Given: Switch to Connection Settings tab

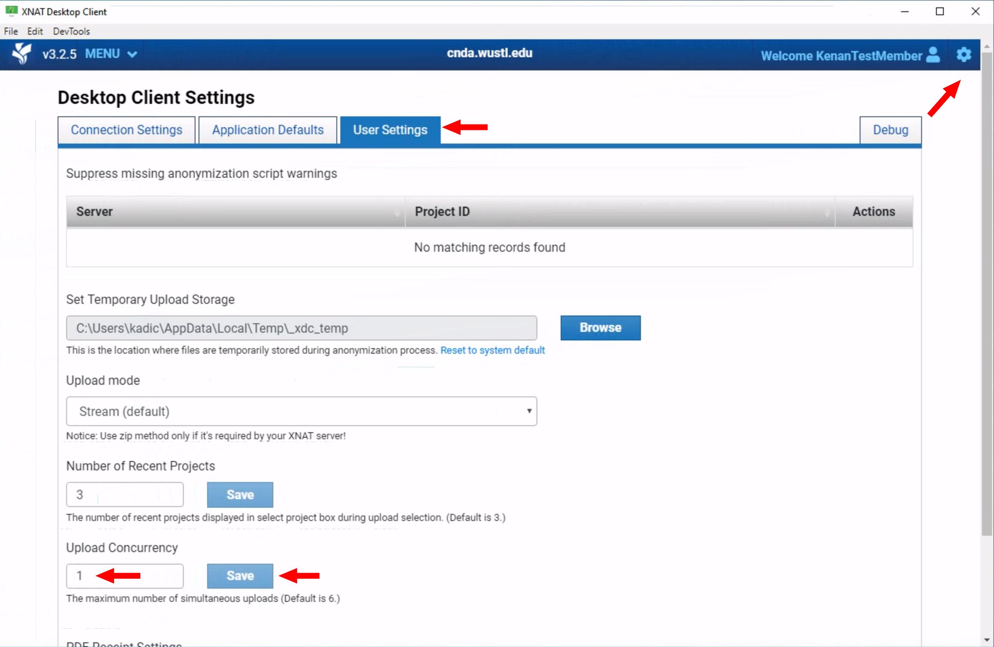Looking at the screenshot, I should [126, 130].
